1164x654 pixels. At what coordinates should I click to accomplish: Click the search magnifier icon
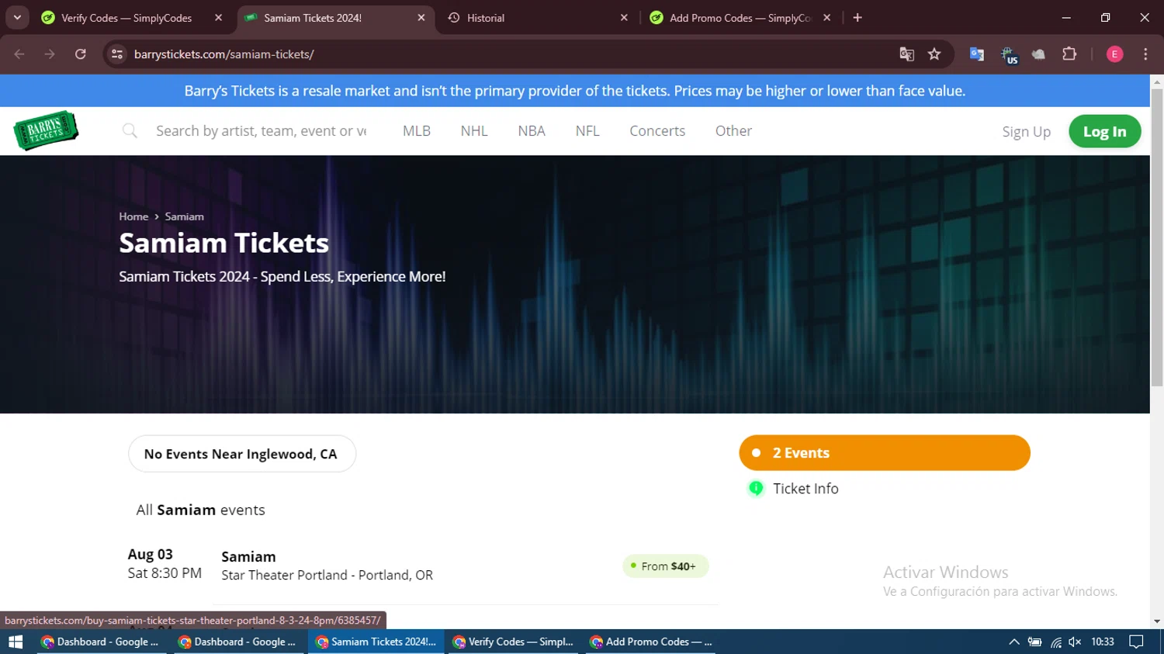click(x=130, y=131)
